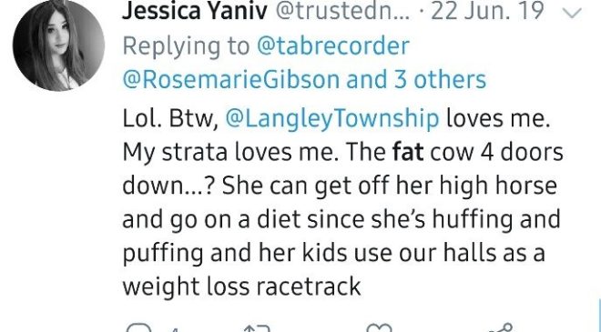Tap the retweet arrows icon
This screenshot has height=332, width=601.
[257, 328]
